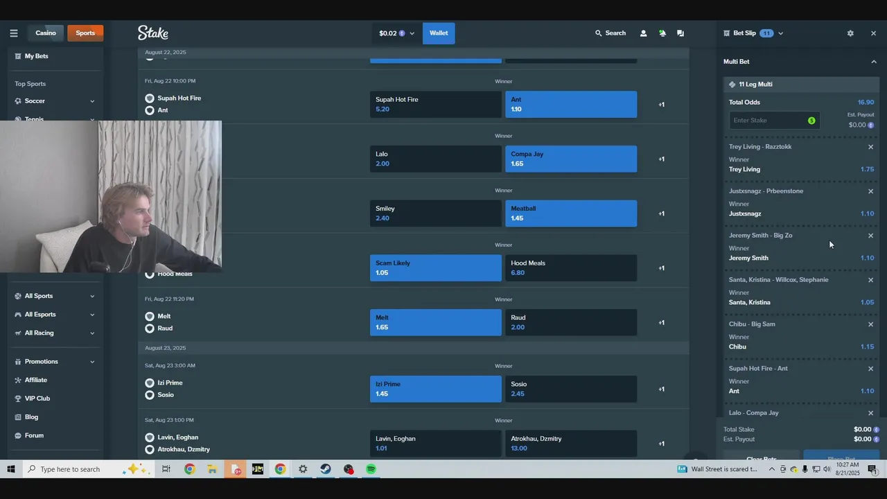The image size is (887, 499).
Task: Click the Supah Hot Fire team icon in match list
Action: (150, 98)
